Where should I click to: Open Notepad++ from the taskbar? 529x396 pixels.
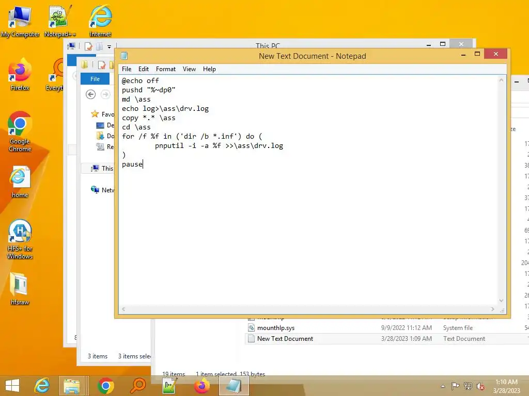[169, 386]
